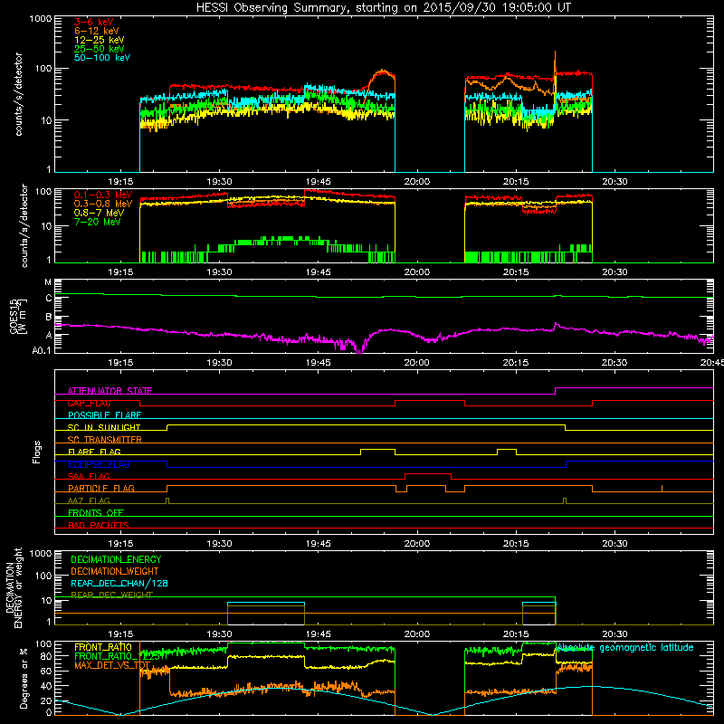Click the 19:30 tick under the MeV panel
Viewport: 724px width, 724px height.
click(x=219, y=272)
